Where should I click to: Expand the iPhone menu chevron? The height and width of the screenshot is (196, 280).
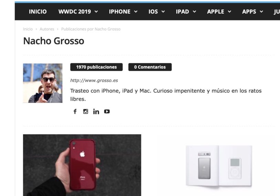pos(136,12)
